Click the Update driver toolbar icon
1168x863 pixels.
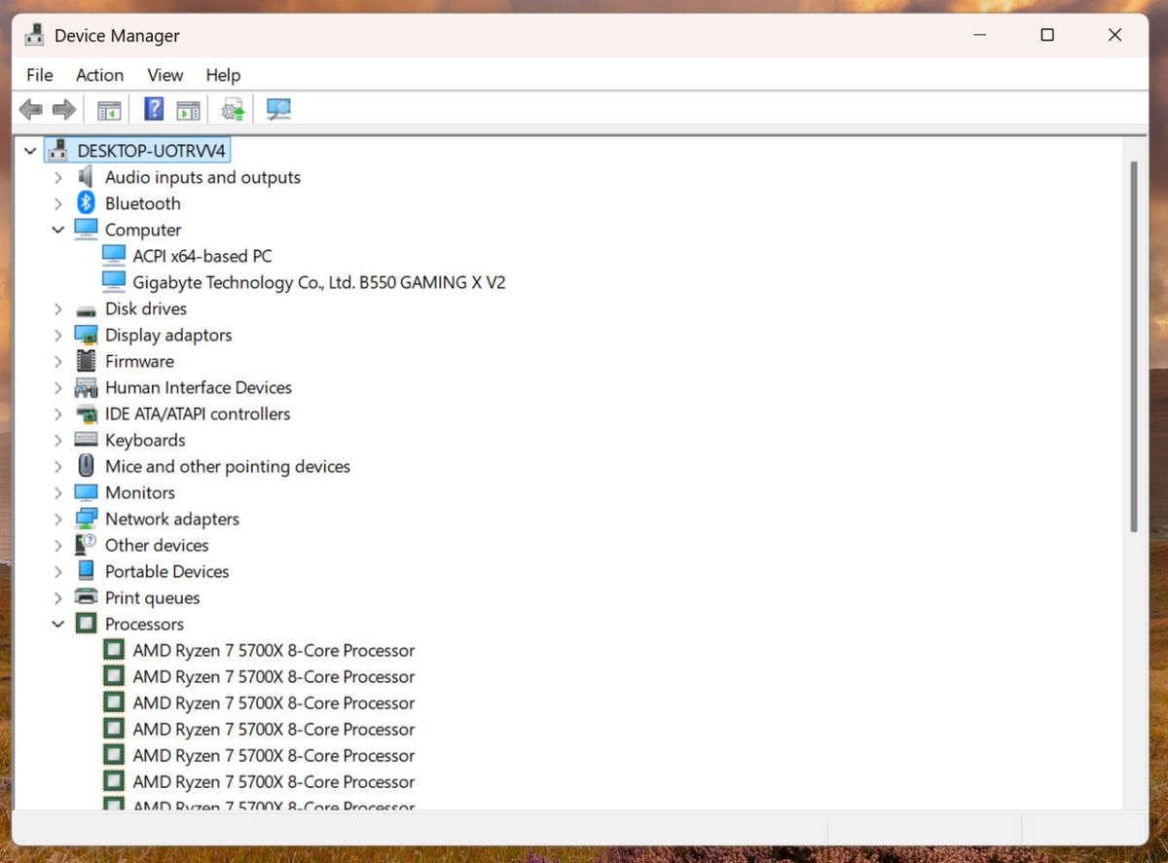[232, 109]
